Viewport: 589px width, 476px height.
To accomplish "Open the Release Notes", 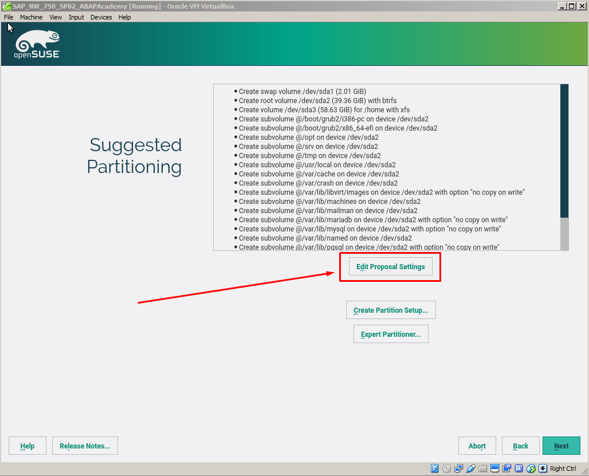I will pos(85,446).
